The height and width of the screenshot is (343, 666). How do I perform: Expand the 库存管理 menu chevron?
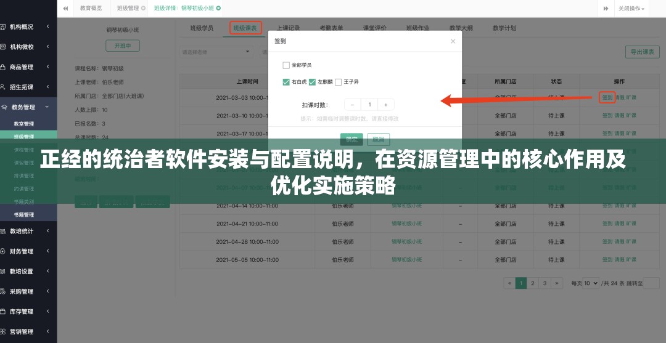47,311
